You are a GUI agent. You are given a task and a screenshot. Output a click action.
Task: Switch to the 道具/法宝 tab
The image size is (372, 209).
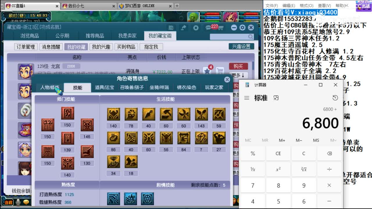coord(105,87)
